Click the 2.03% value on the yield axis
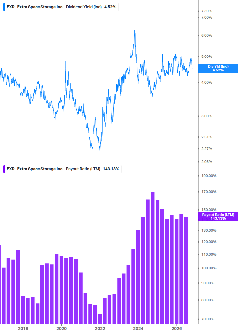Viewport: 238px width, 334px height. pyautogui.click(x=207, y=162)
